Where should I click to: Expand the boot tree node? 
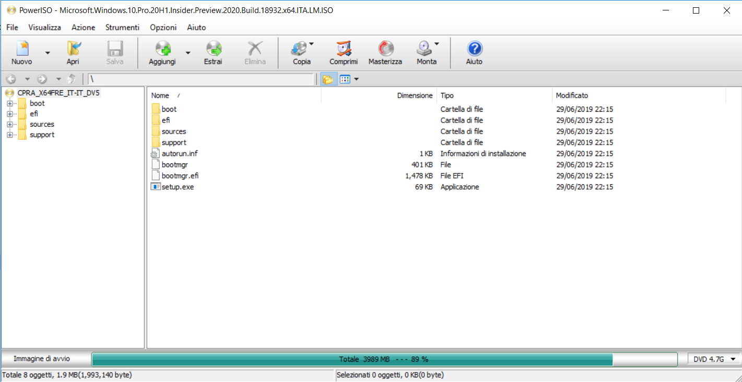[9, 103]
